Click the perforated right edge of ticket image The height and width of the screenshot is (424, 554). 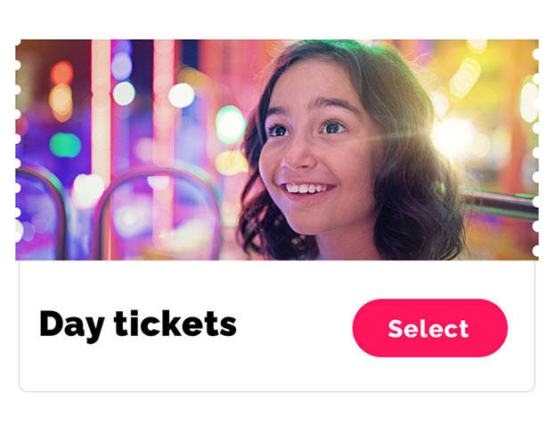[535, 151]
